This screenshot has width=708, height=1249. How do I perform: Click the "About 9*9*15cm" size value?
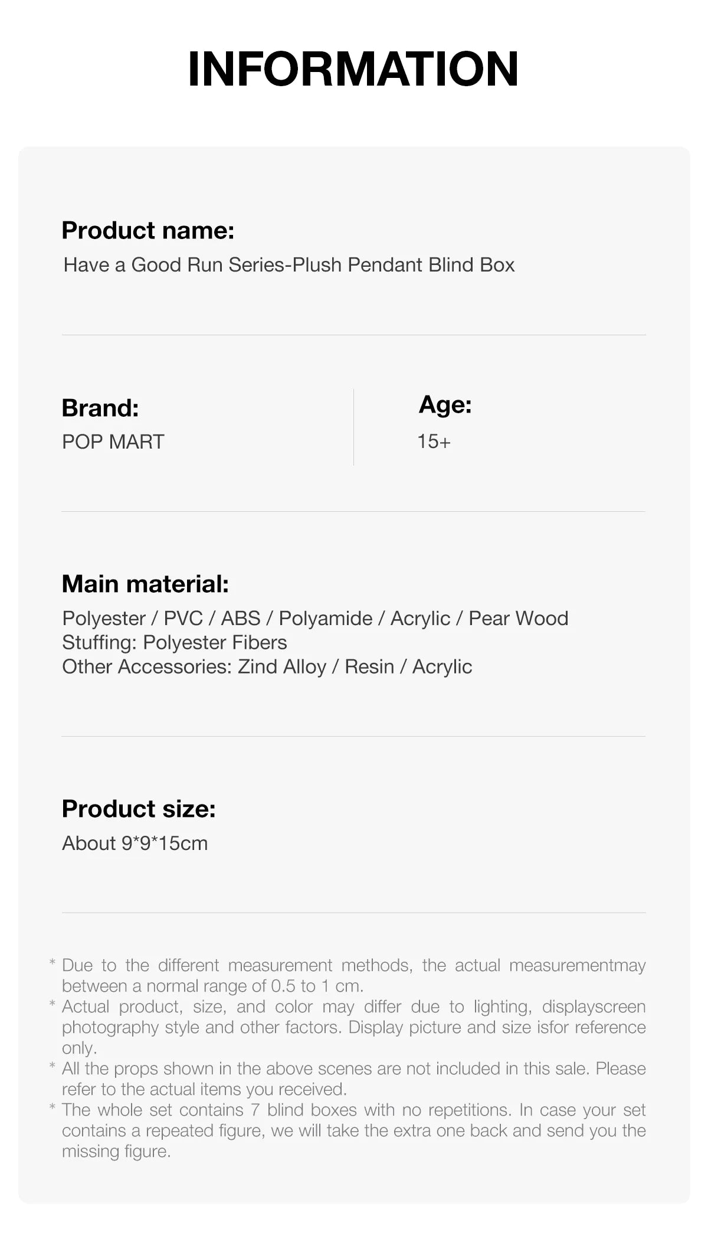click(x=135, y=843)
